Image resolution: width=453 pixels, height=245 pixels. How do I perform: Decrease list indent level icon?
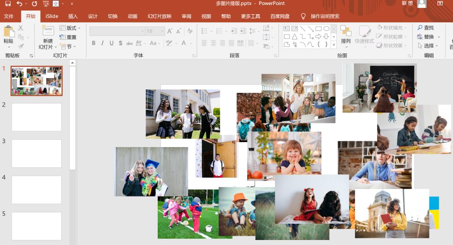click(234, 31)
